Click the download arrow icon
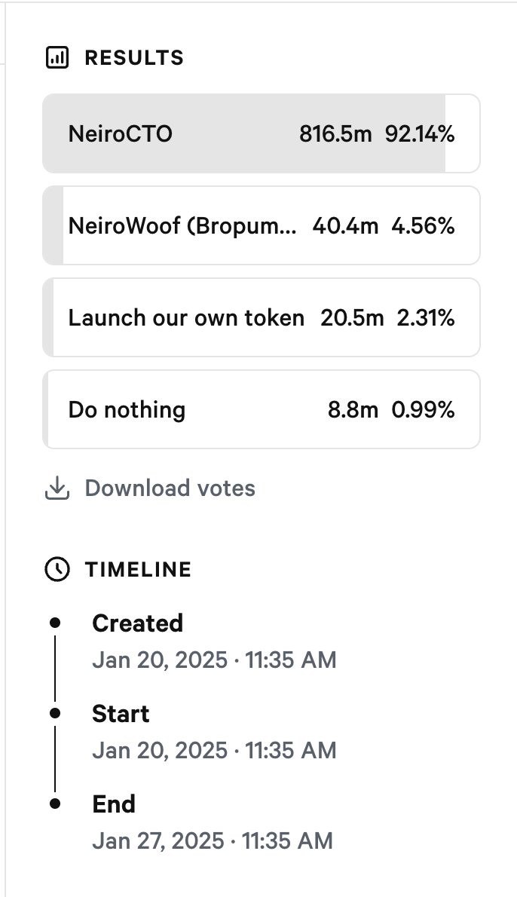Viewport: 517px width, 897px height. (57, 488)
